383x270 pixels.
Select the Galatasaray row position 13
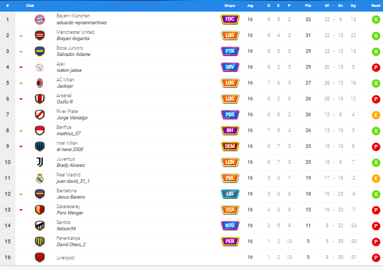pyautogui.click(x=7, y=210)
